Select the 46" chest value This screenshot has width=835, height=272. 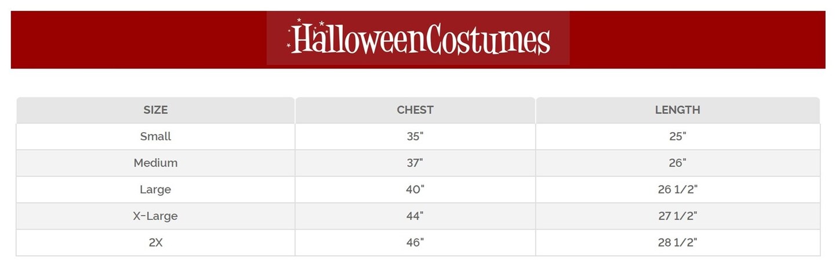coord(415,243)
